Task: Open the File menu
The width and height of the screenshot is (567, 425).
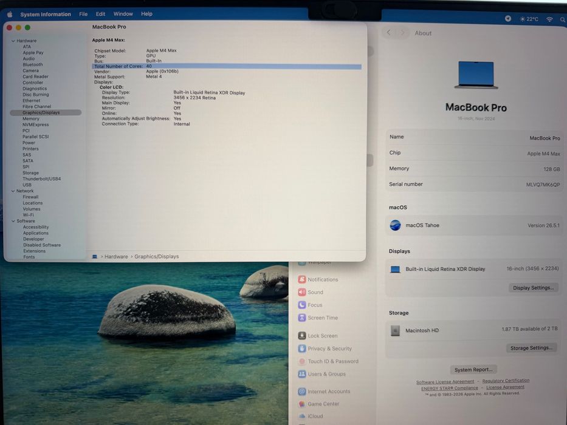Action: (x=83, y=14)
